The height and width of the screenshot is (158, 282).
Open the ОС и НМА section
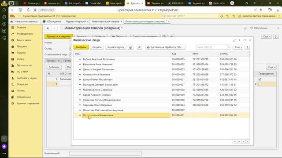tap(22, 72)
